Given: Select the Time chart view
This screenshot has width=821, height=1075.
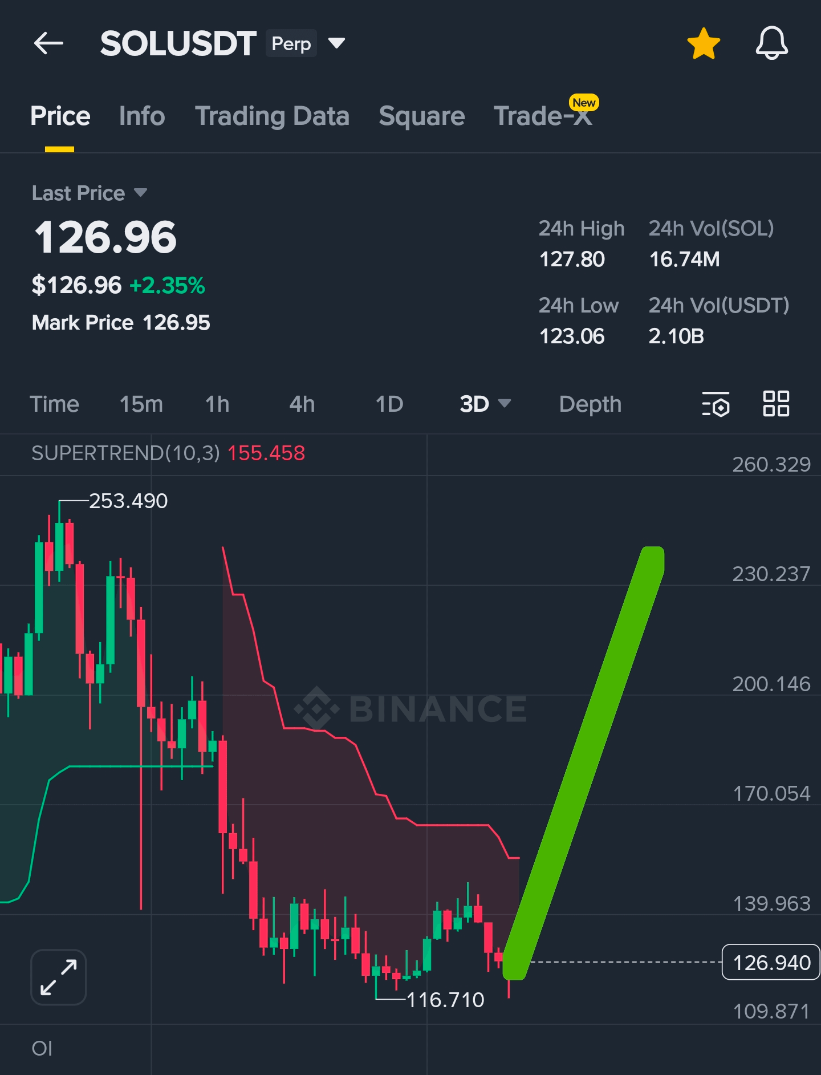Looking at the screenshot, I should tap(54, 404).
